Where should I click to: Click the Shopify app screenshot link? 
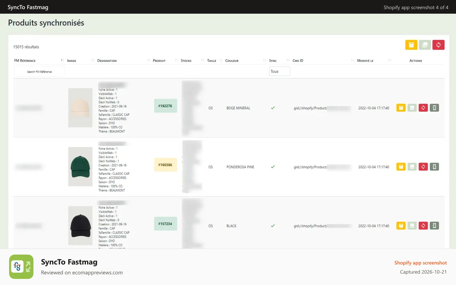click(420, 263)
